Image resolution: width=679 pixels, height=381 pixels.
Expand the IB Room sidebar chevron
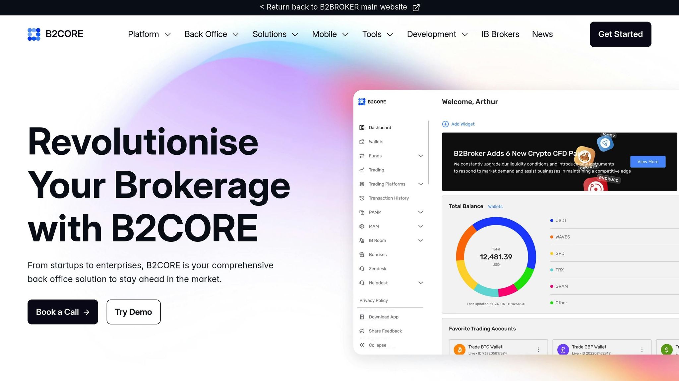tap(421, 240)
